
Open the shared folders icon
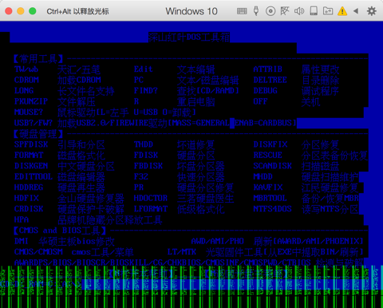328,11
